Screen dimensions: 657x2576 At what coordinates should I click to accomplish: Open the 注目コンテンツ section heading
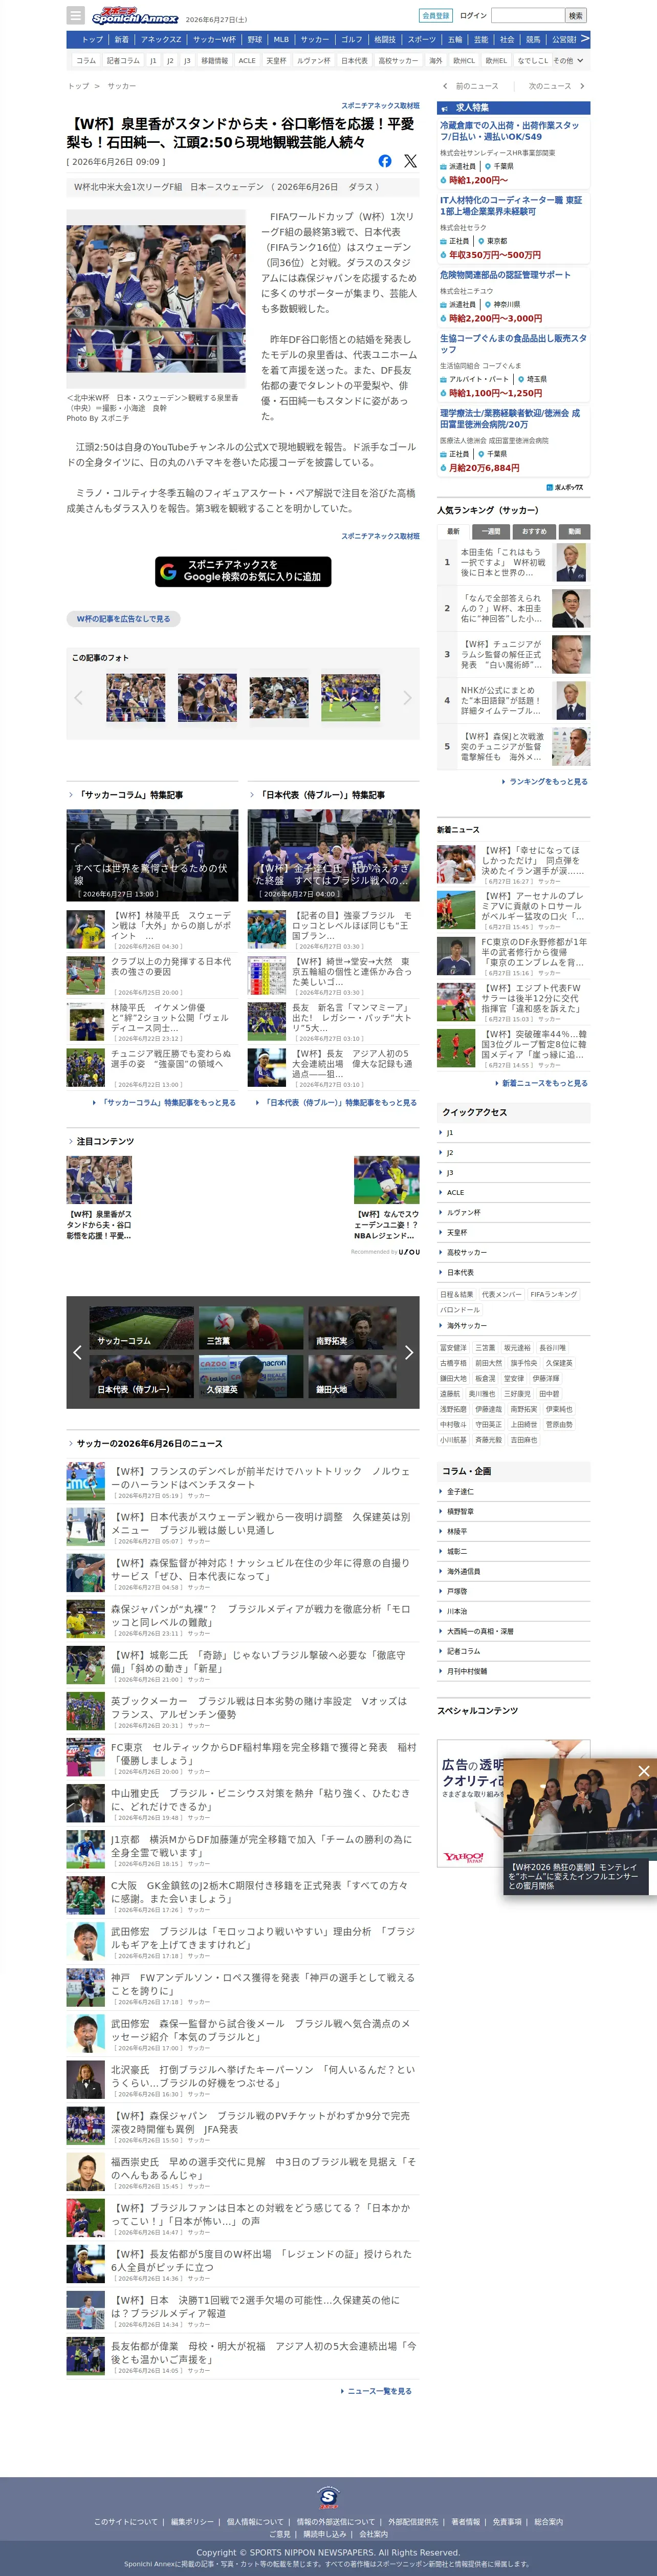(x=105, y=1141)
